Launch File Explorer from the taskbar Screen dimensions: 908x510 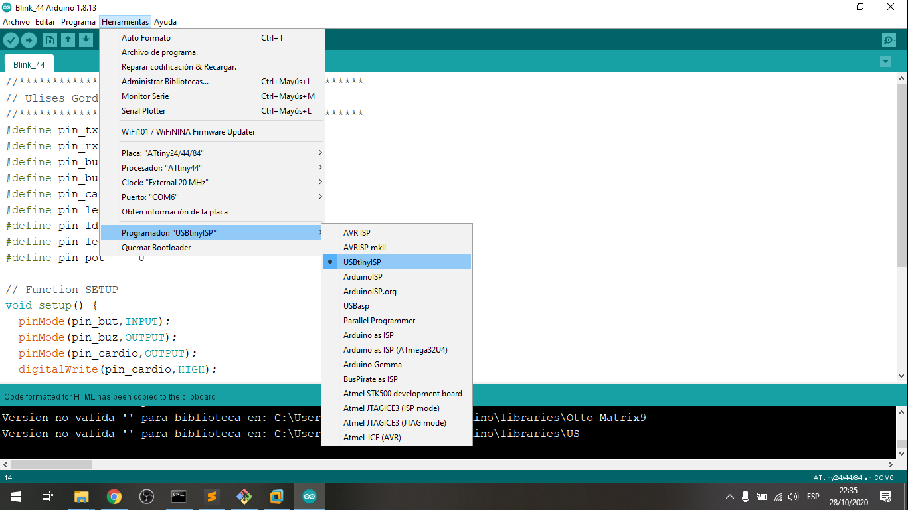[x=81, y=496]
